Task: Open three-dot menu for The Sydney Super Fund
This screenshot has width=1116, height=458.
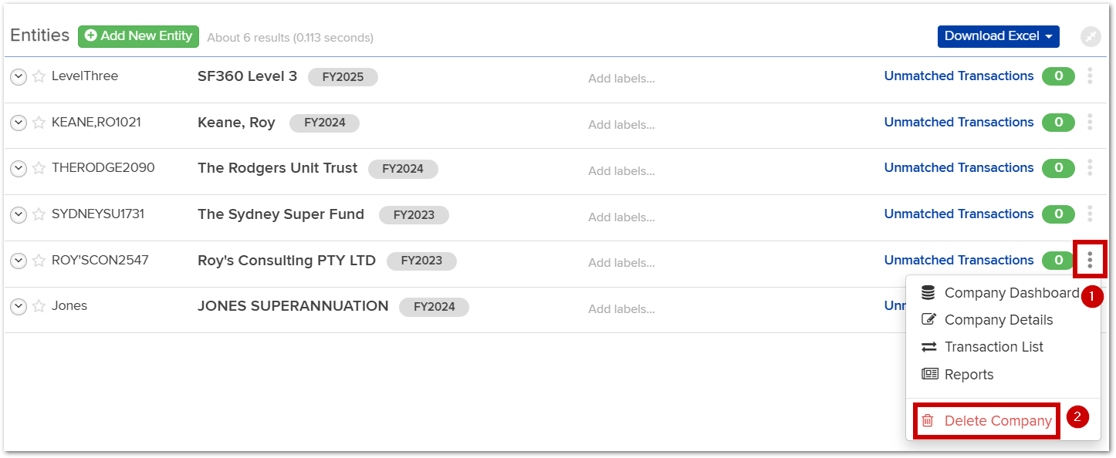Action: coord(1090,214)
